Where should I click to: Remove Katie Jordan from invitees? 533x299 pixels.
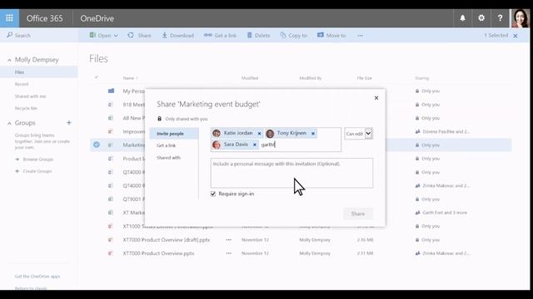click(x=259, y=134)
